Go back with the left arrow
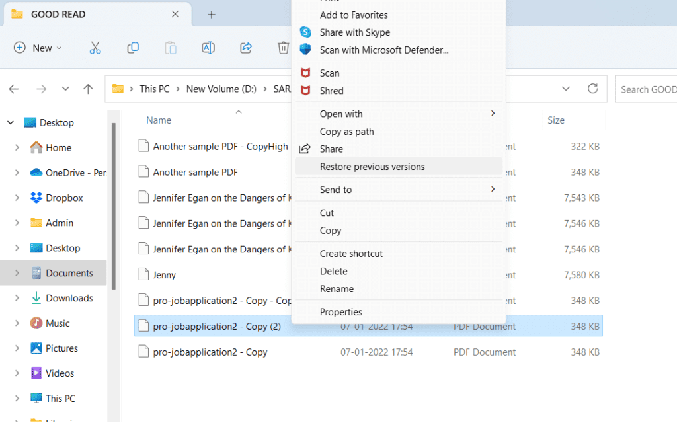The image size is (677, 425). coord(14,89)
